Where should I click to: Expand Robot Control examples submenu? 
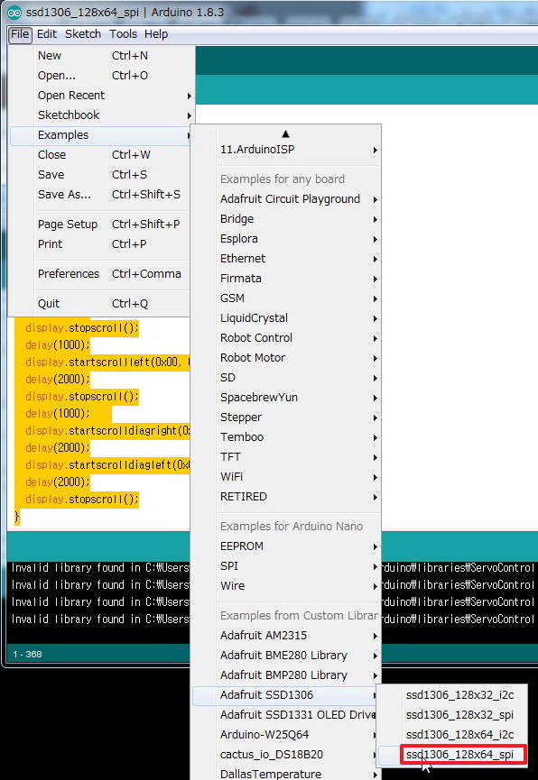pyautogui.click(x=286, y=338)
